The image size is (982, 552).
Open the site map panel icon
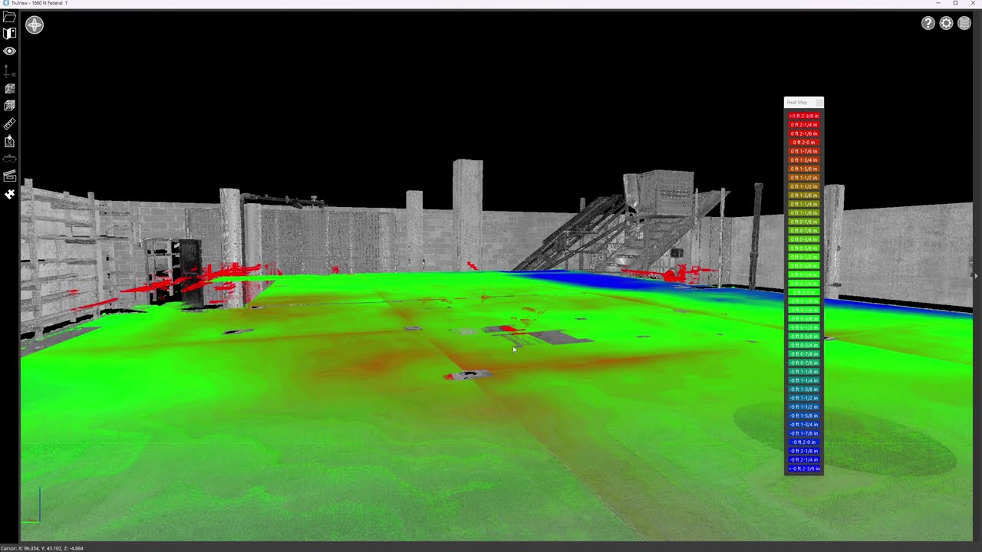(x=9, y=33)
